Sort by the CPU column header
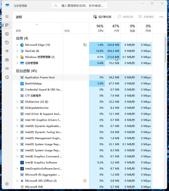Screen dimensions: 169x191 [x=97, y=28]
